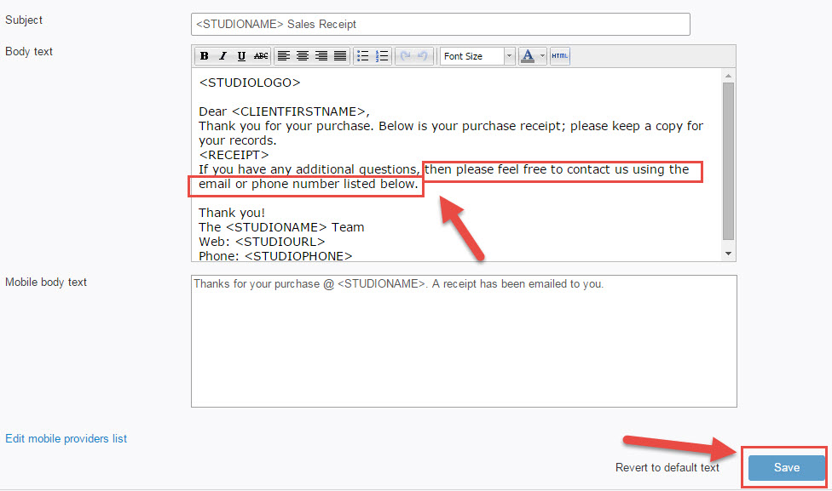Toggle underline formatting
The image size is (832, 491).
[x=240, y=56]
